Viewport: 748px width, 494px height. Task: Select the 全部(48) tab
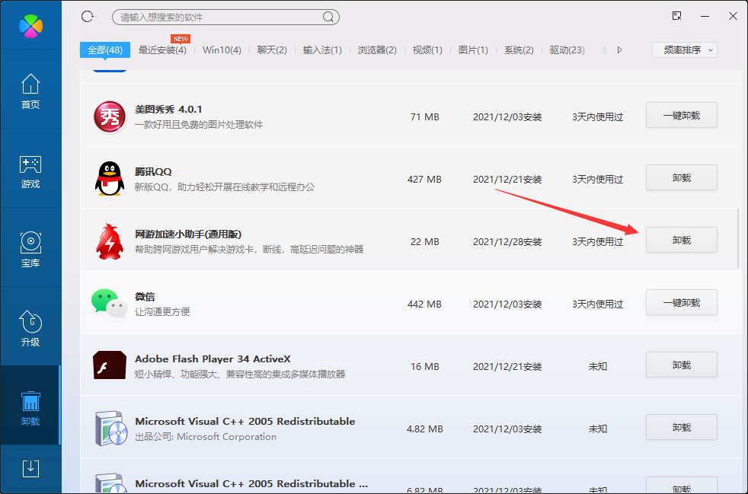coord(104,49)
